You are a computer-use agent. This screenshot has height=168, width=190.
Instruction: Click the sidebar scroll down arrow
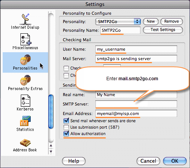coord(51,151)
